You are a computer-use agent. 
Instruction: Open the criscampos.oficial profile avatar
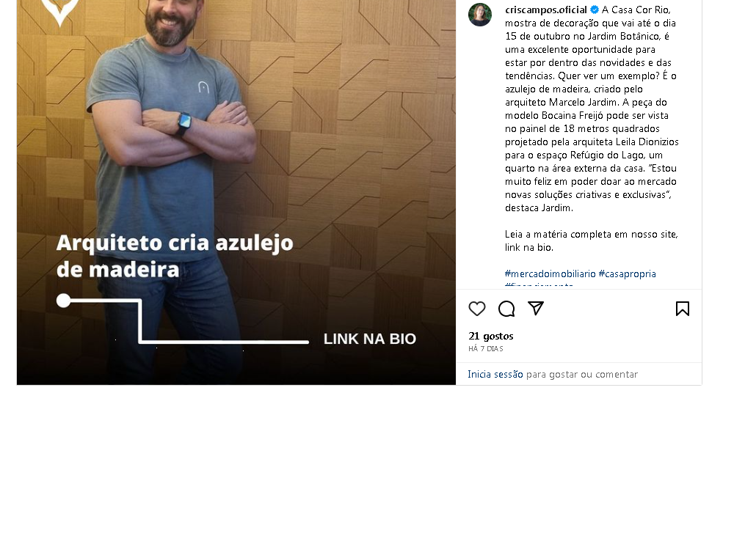pyautogui.click(x=480, y=15)
